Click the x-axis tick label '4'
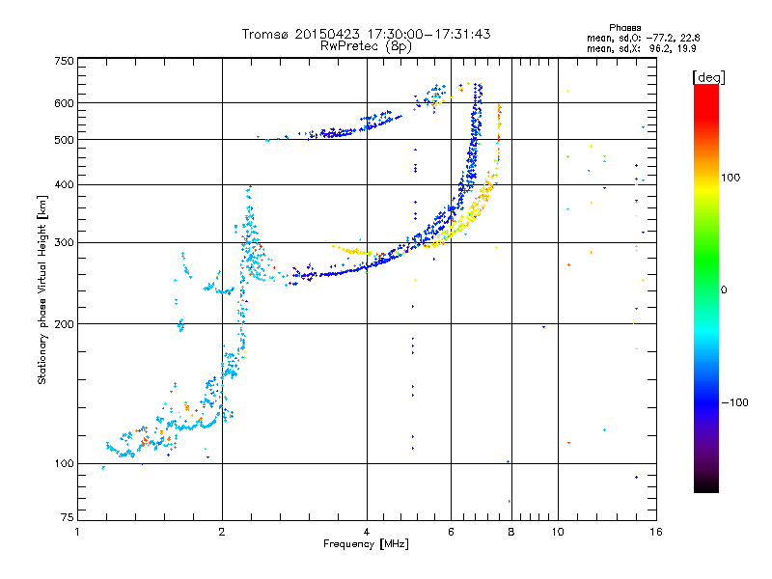The image size is (772, 579). pos(367,532)
